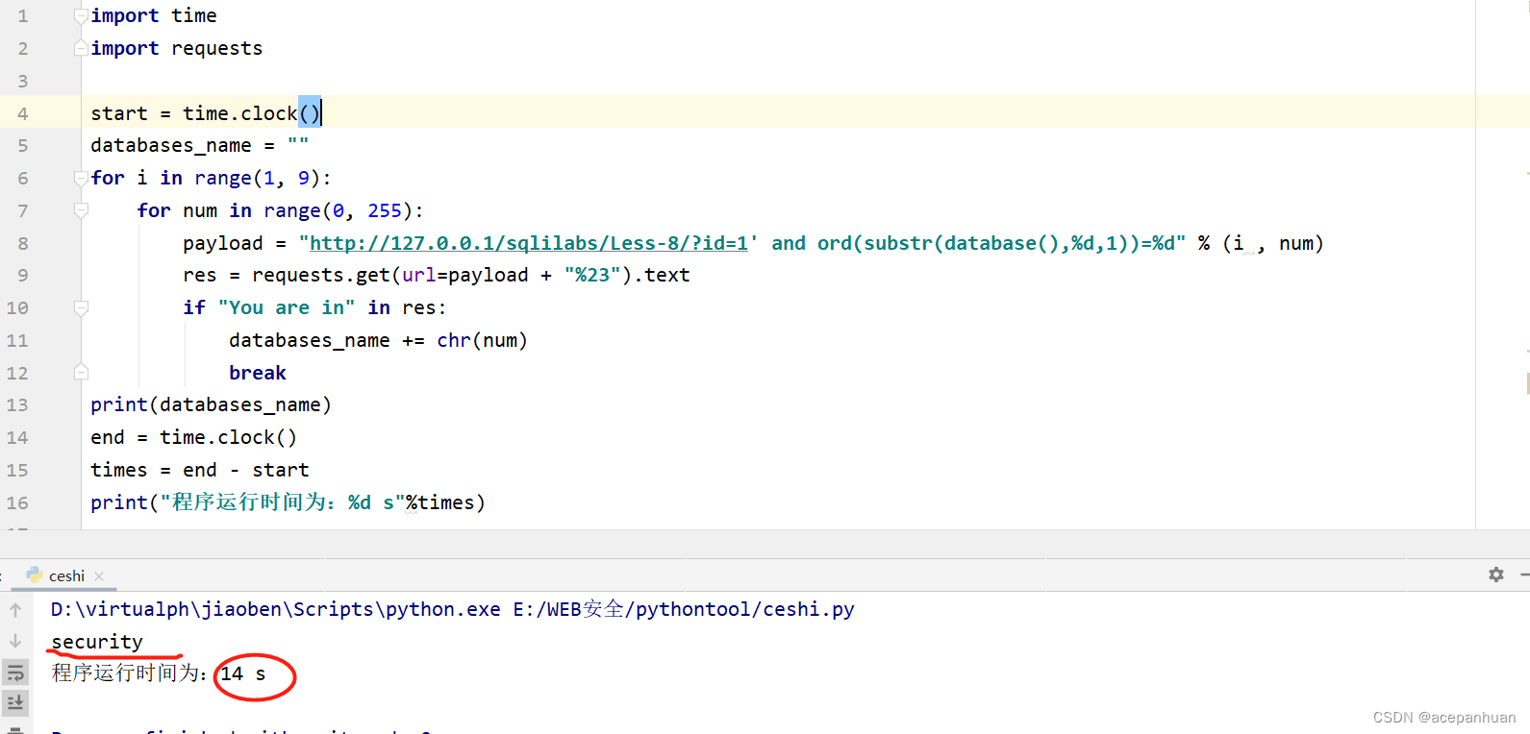Collapse the outer for loop on line 6
The height and width of the screenshot is (734, 1530).
pos(81,178)
